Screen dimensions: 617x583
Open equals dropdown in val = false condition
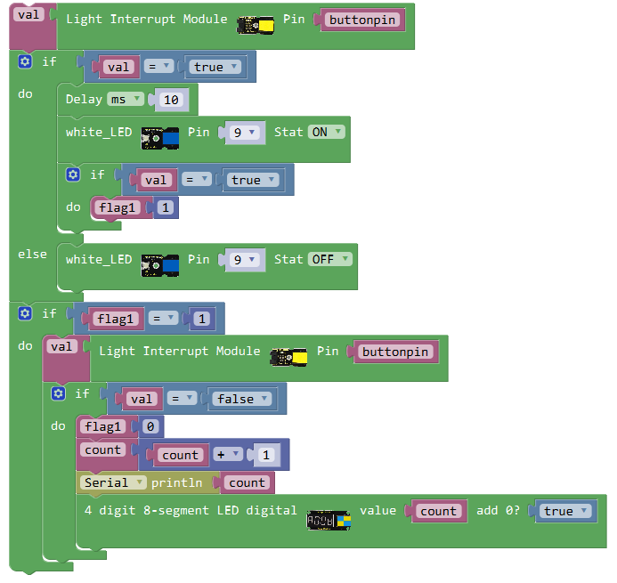[183, 399]
